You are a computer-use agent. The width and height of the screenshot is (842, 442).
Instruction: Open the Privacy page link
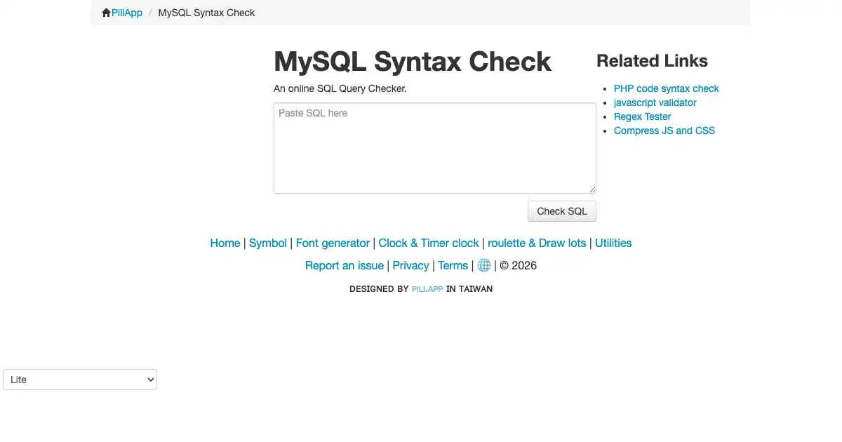[410, 265]
